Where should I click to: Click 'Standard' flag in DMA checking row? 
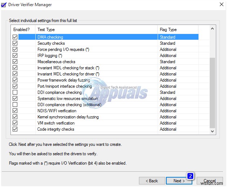(167, 37)
